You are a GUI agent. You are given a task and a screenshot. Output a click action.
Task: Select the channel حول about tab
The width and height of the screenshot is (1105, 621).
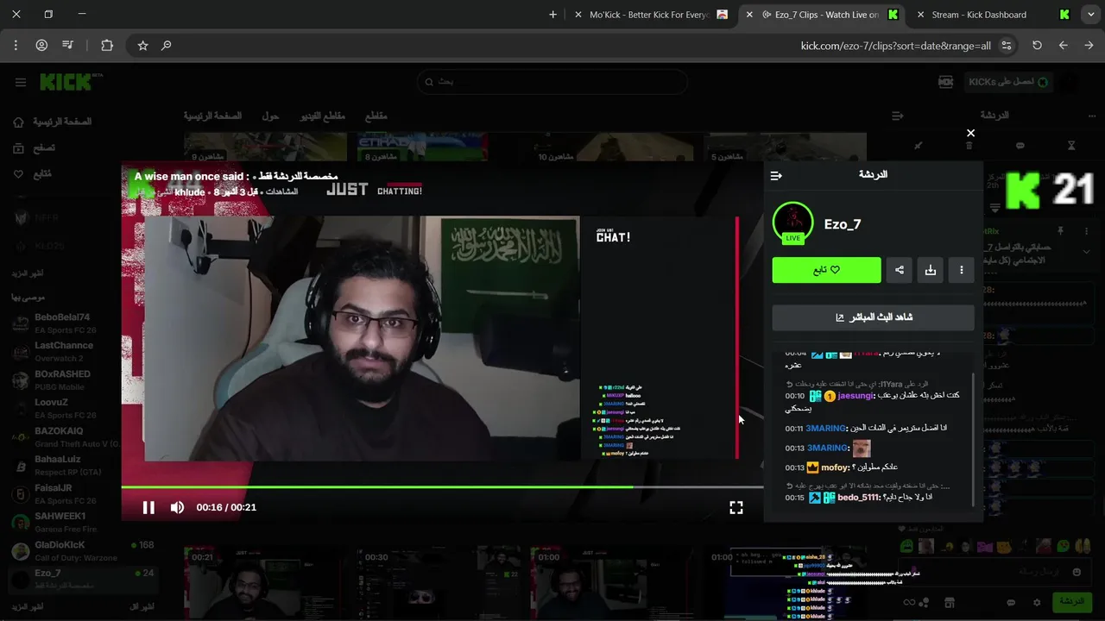(x=270, y=116)
